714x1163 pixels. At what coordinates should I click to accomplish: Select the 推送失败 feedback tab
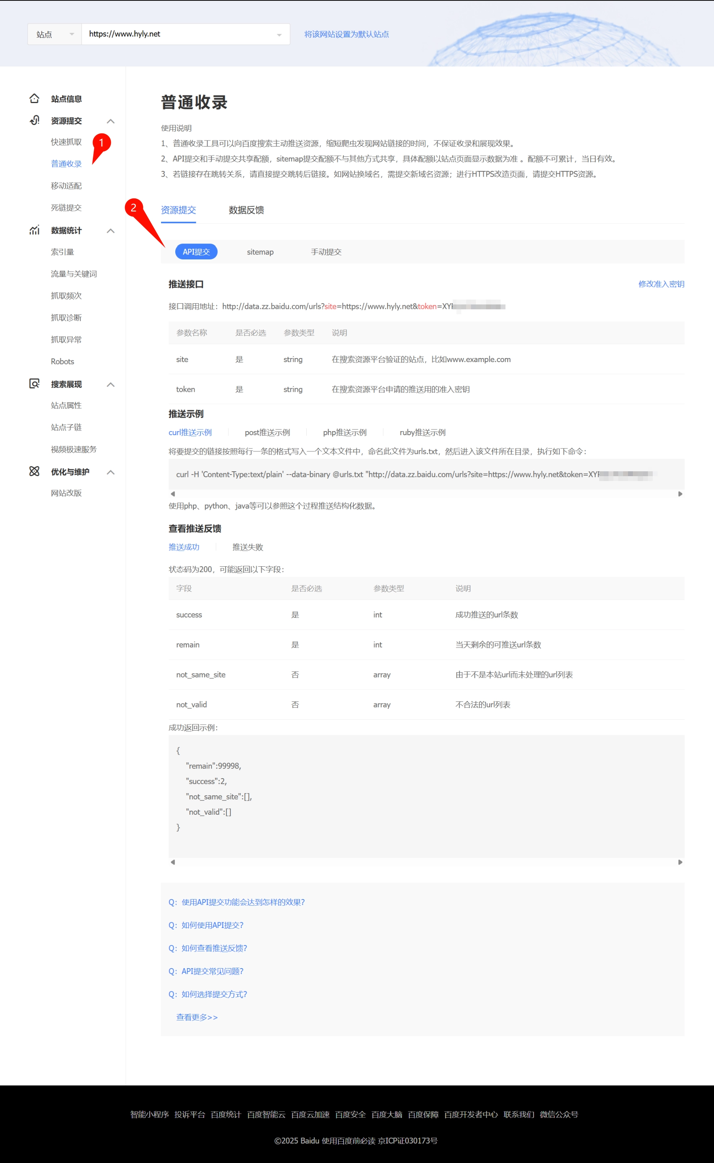[x=248, y=548]
